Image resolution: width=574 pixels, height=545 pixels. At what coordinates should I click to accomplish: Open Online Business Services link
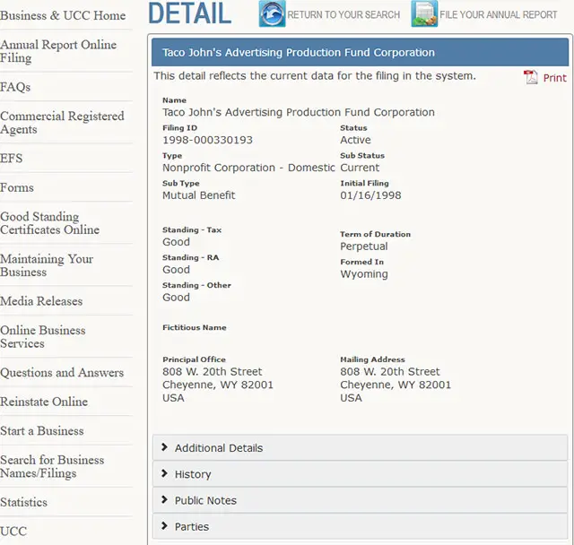(x=42, y=337)
